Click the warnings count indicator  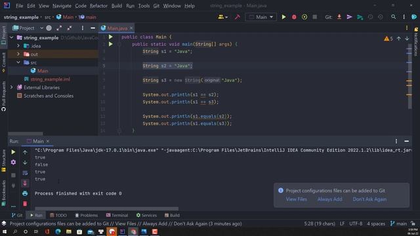click(388, 39)
